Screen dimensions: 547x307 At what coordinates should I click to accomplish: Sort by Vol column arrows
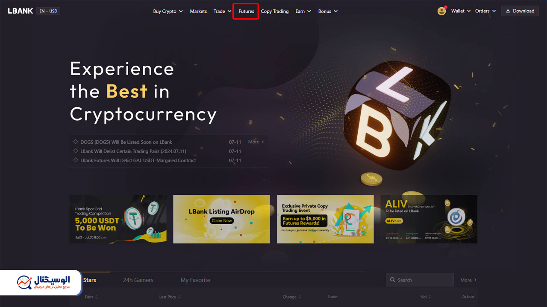pos(430,297)
